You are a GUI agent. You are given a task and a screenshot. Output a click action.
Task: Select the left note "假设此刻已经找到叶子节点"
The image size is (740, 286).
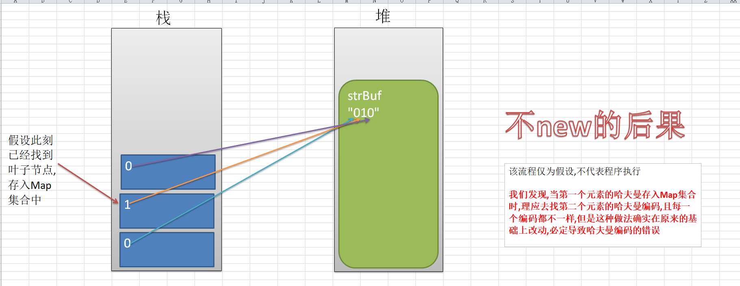[x=32, y=170]
